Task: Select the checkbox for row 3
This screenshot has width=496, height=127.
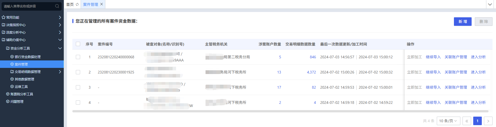Action: (78, 87)
